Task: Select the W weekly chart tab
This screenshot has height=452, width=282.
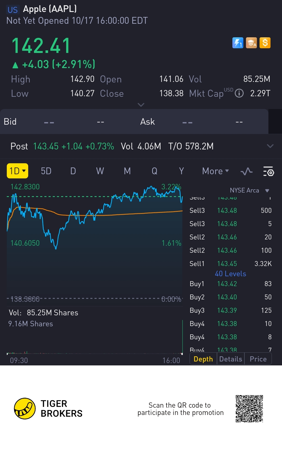Action: coord(100,171)
